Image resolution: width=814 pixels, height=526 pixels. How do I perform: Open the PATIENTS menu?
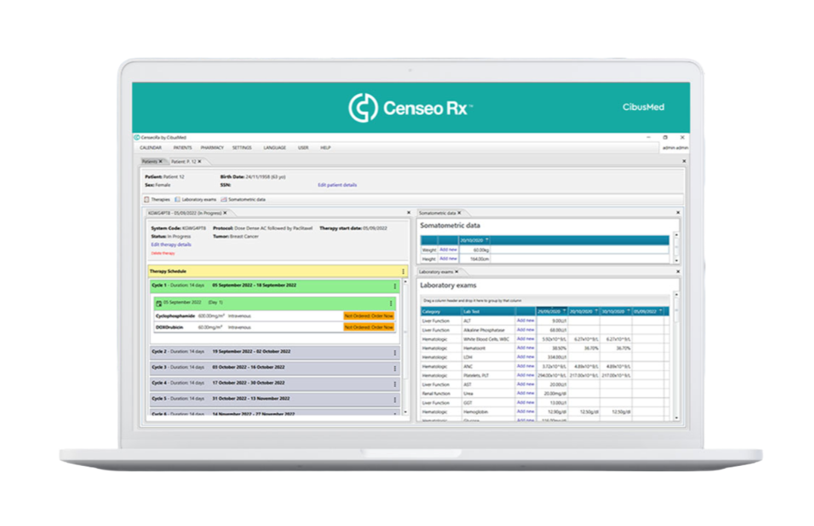click(x=182, y=148)
